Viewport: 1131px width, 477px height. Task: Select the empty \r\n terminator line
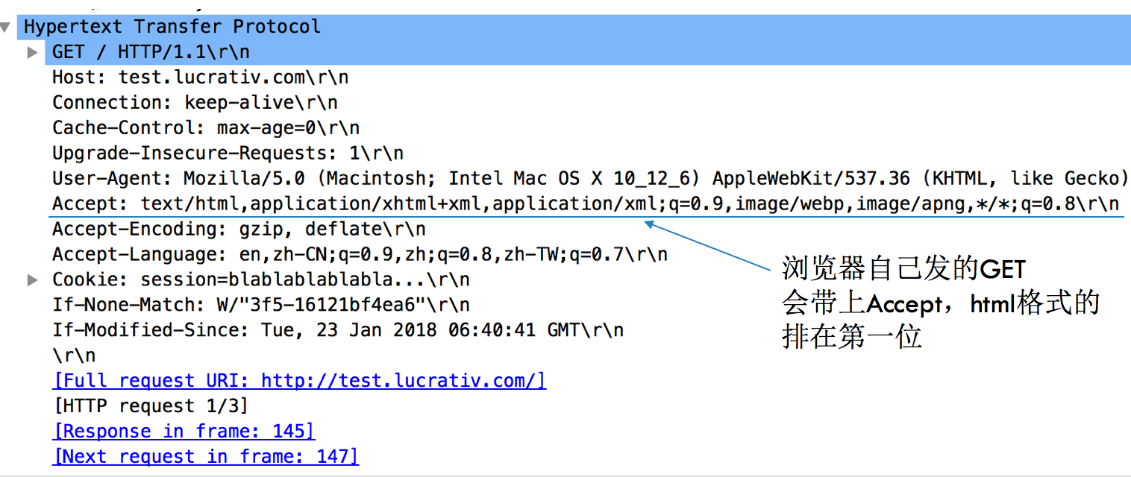click(x=74, y=356)
